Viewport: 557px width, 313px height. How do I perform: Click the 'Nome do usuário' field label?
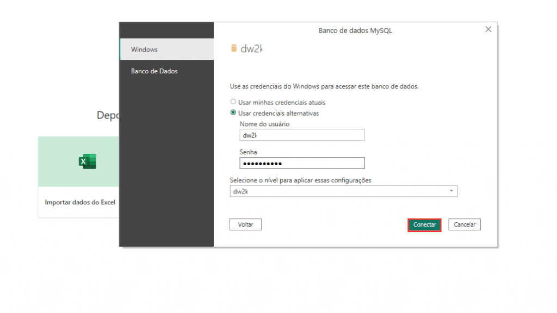click(x=264, y=124)
